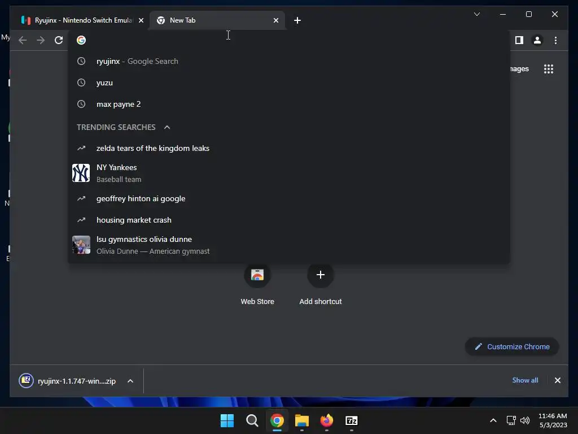Click Customize Chrome button
Viewport: 578px width, 434px height.
512,347
